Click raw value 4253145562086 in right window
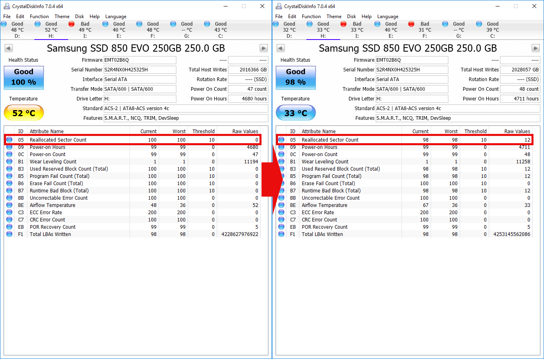544x359 pixels. [512, 234]
